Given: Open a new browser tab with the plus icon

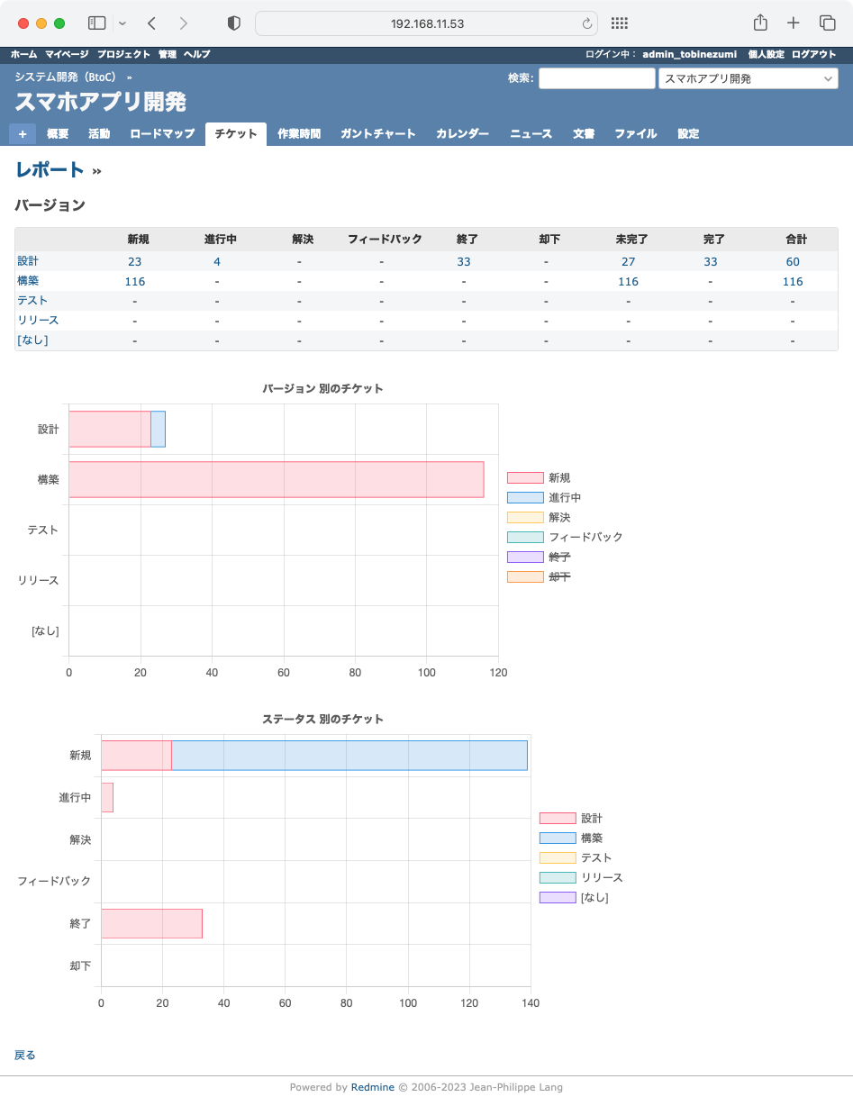Looking at the screenshot, I should point(792,23).
